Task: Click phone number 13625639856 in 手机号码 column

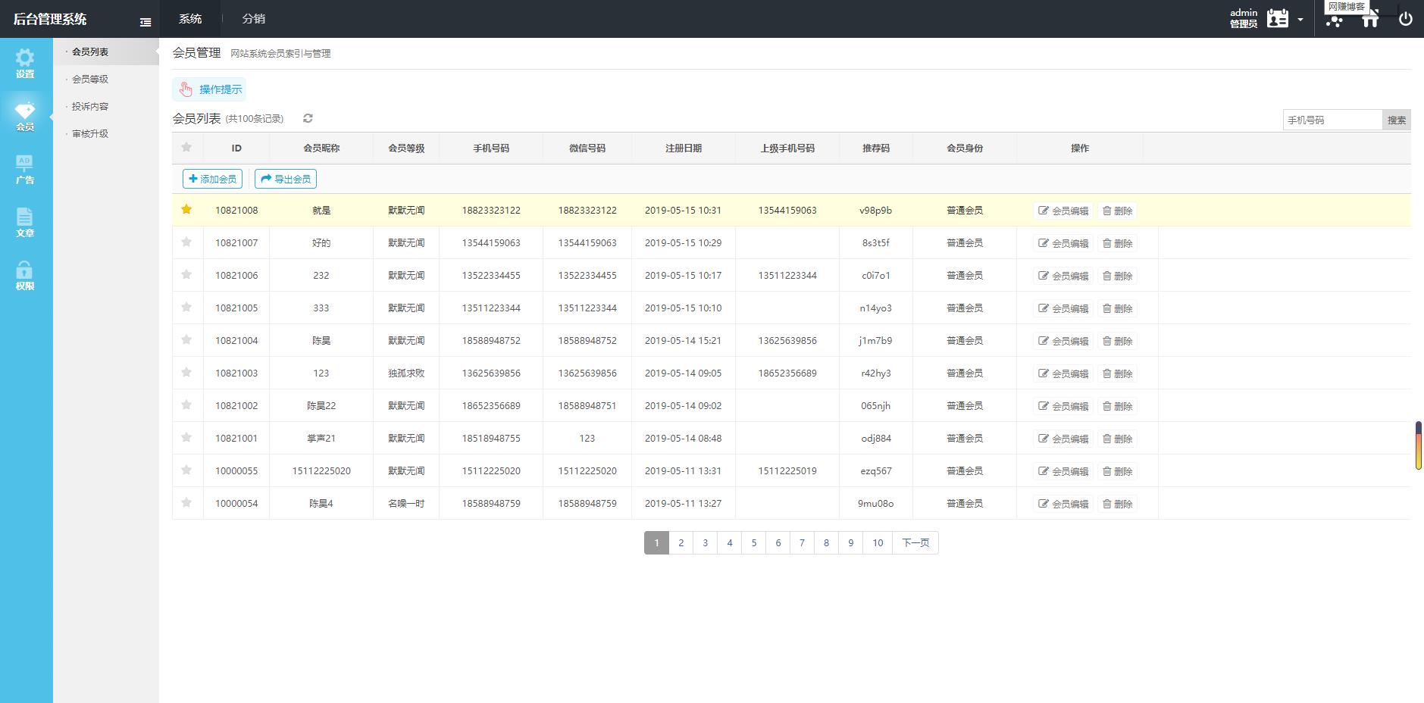Action: pos(491,373)
